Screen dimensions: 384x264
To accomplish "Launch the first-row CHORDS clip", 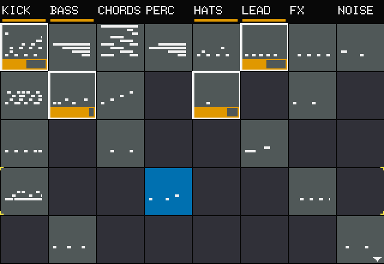I will pos(120,47).
